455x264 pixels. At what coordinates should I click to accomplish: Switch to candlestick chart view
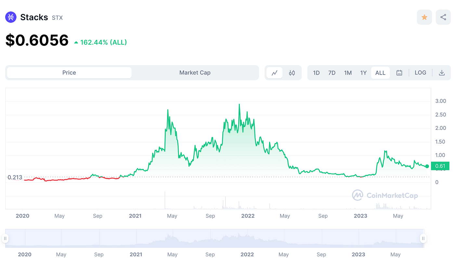point(292,73)
